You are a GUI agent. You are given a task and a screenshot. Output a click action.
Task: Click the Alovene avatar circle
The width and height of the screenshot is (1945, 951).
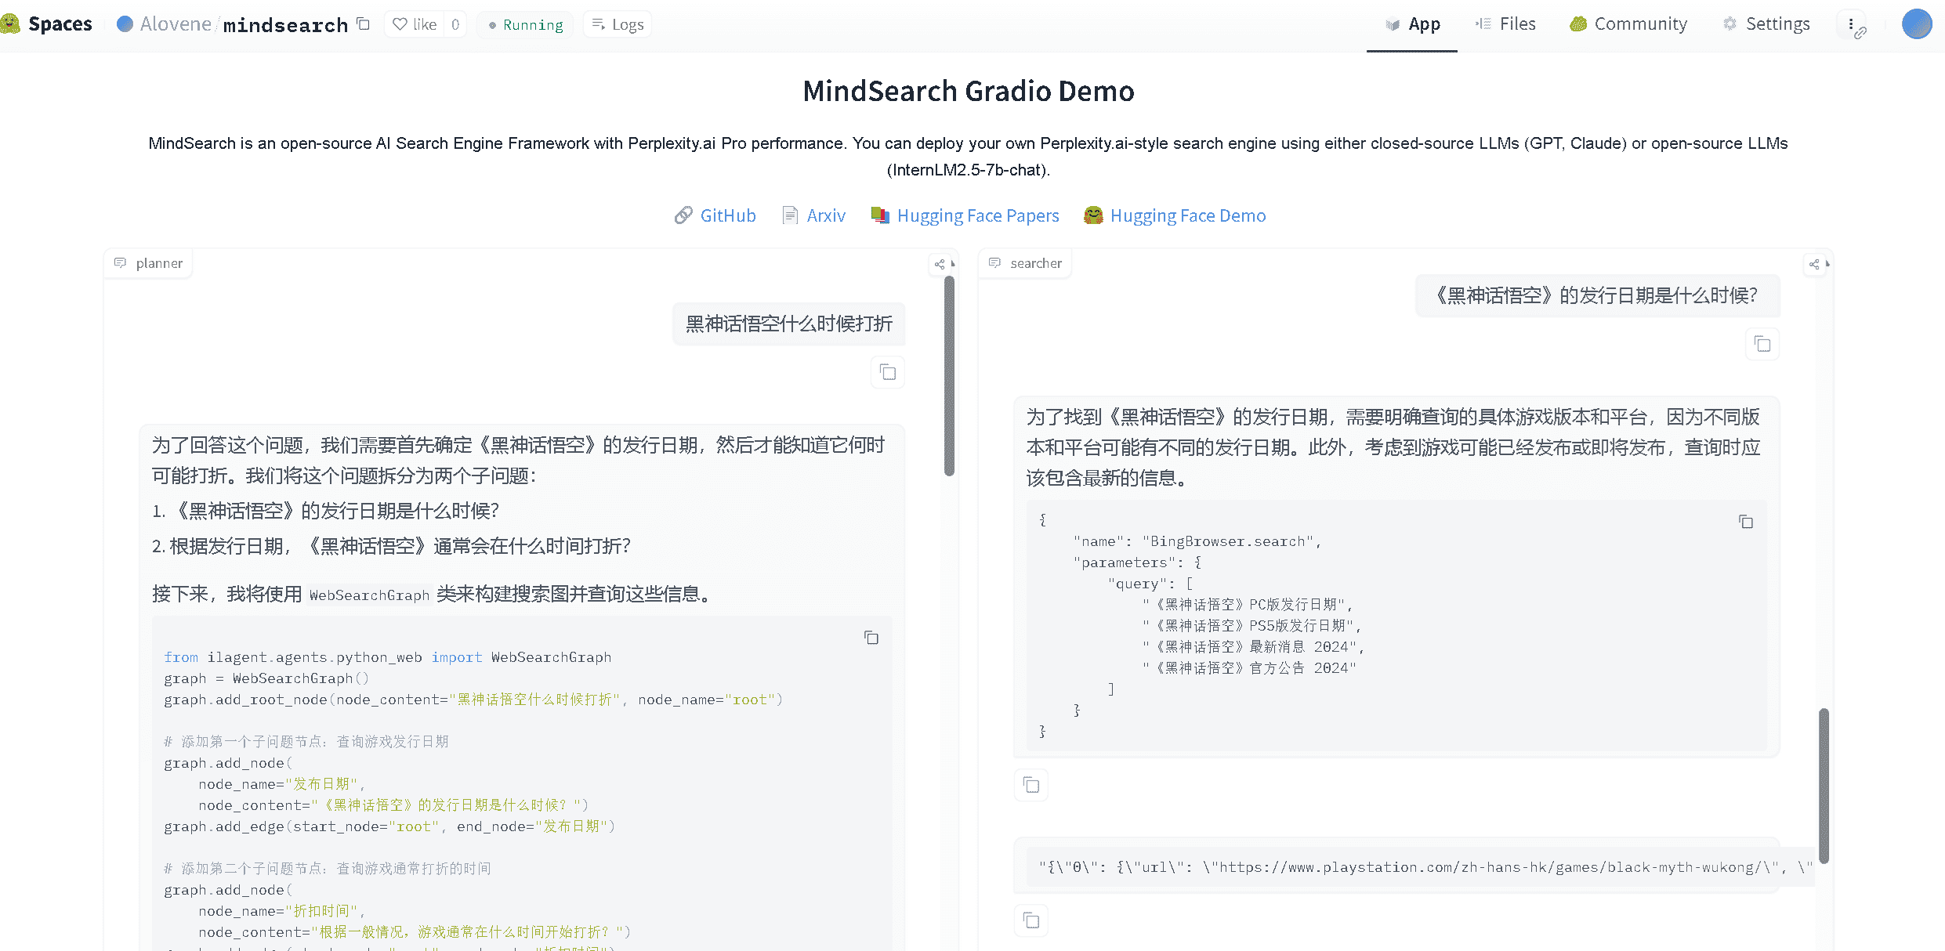point(125,24)
